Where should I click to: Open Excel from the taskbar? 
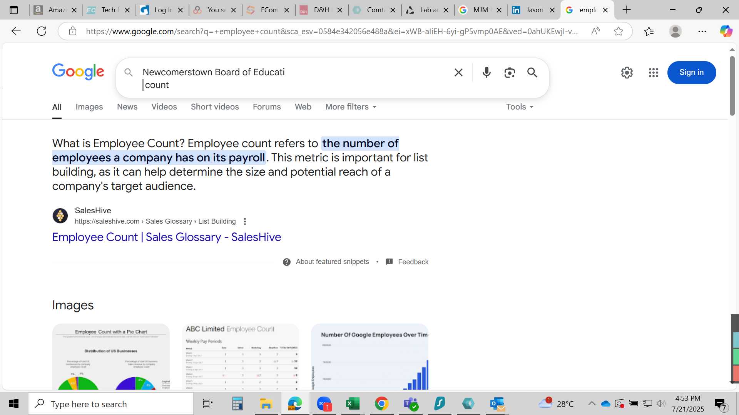(352, 404)
